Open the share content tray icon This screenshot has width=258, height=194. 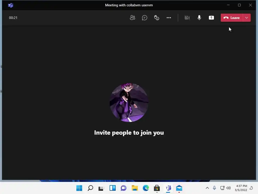pos(211,18)
